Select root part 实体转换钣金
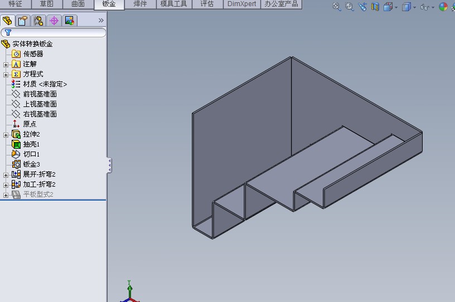This screenshot has height=302, width=455. [32, 44]
